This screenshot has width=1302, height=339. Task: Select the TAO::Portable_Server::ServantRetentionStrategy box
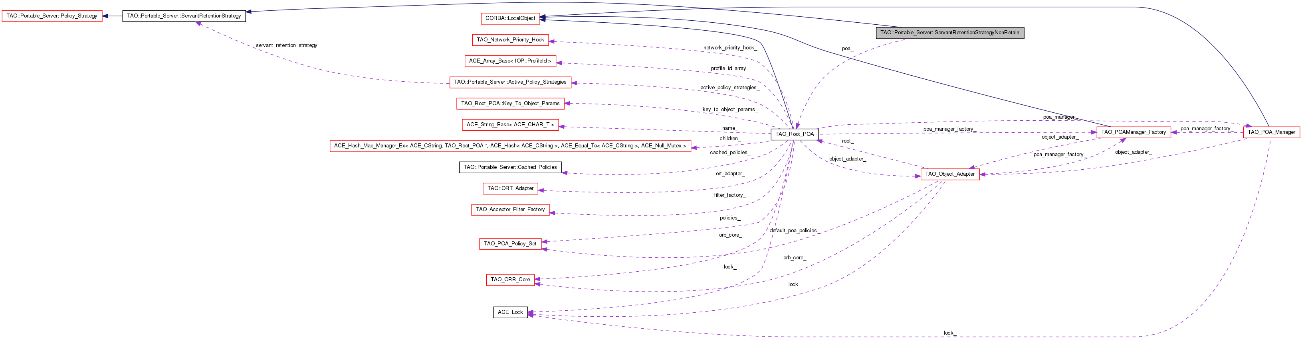tap(184, 16)
